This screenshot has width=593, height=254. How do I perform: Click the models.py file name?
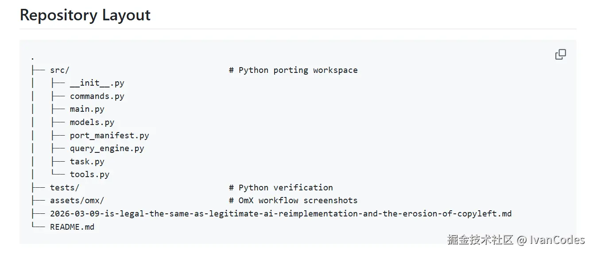[x=92, y=122]
